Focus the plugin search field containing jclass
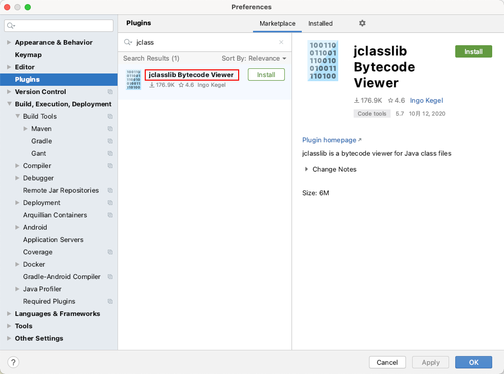The image size is (504, 374). [205, 42]
